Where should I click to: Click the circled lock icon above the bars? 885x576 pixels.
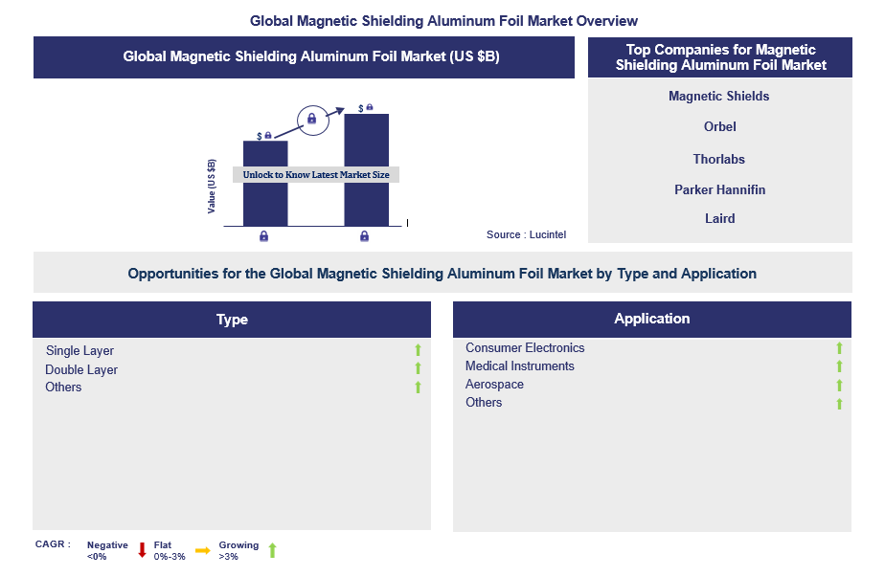(x=311, y=120)
